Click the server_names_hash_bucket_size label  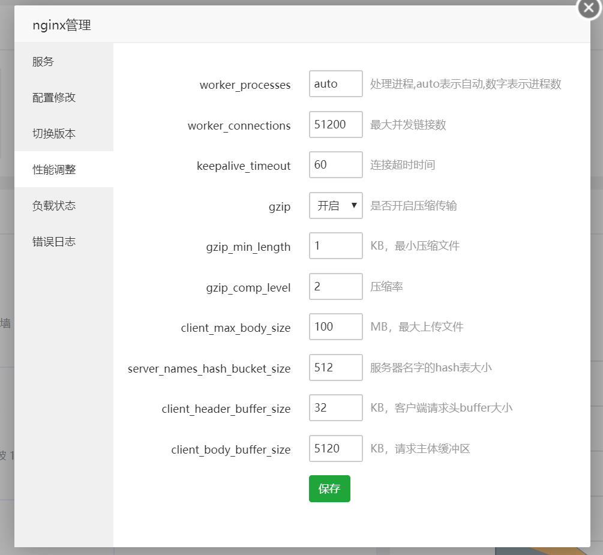coord(209,369)
